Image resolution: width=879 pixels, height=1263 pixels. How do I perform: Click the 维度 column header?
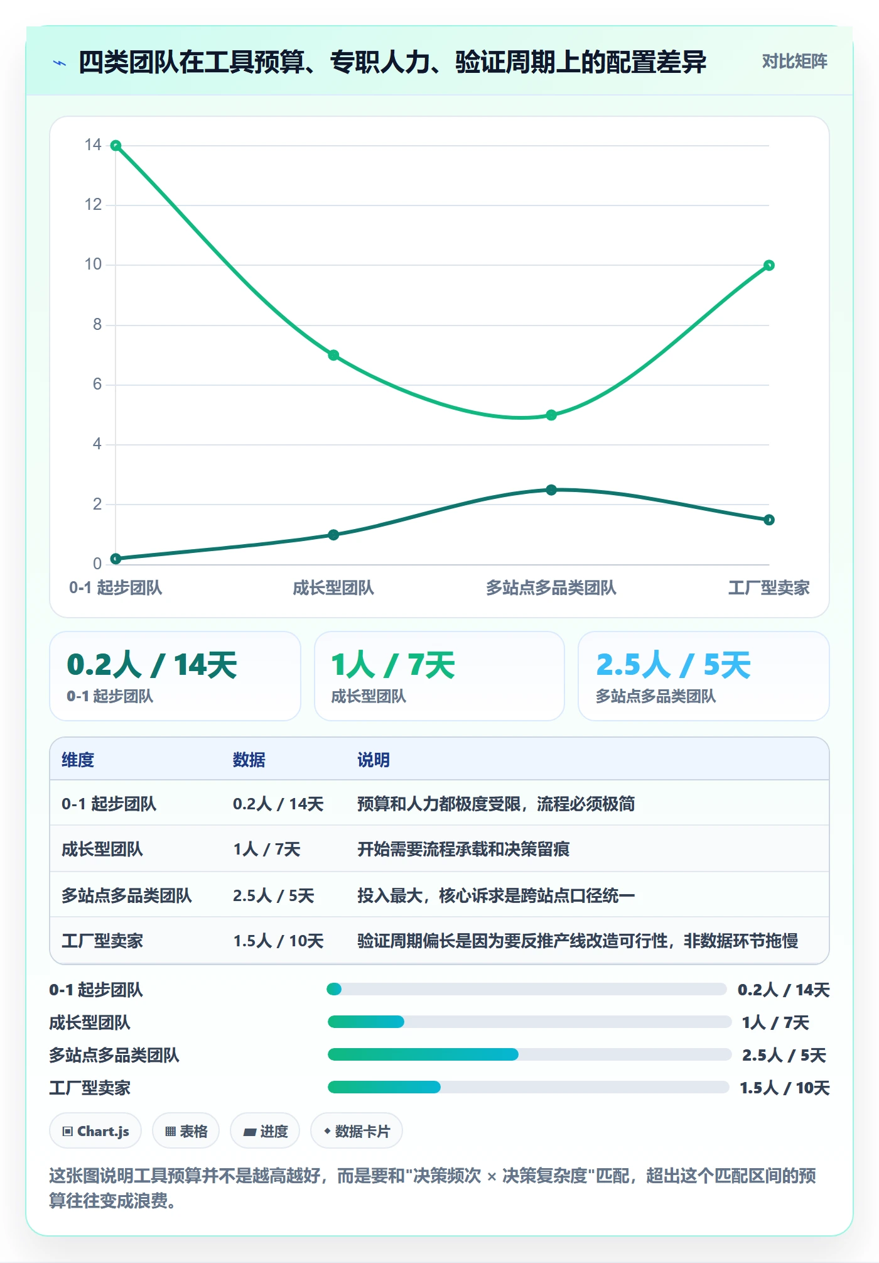[78, 760]
